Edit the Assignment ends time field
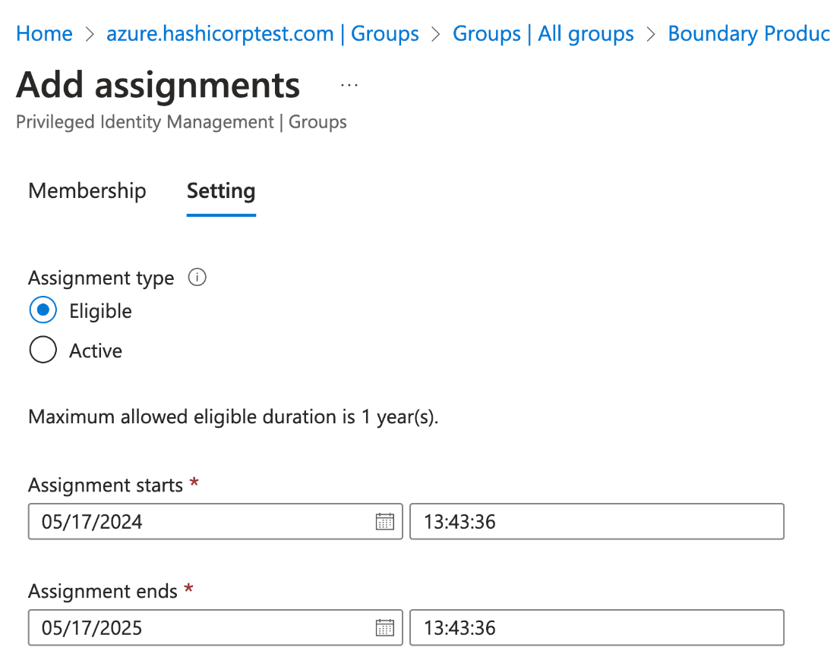The image size is (840, 663). click(597, 627)
